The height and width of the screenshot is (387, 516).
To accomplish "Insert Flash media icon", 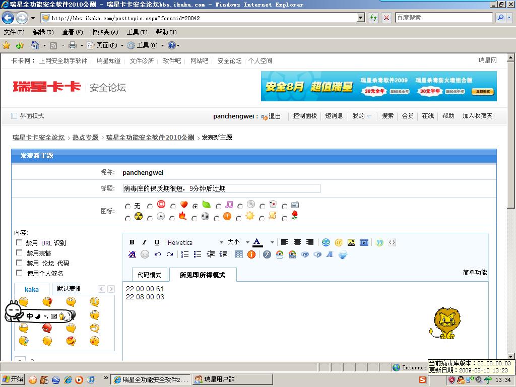I will [x=267, y=254].
